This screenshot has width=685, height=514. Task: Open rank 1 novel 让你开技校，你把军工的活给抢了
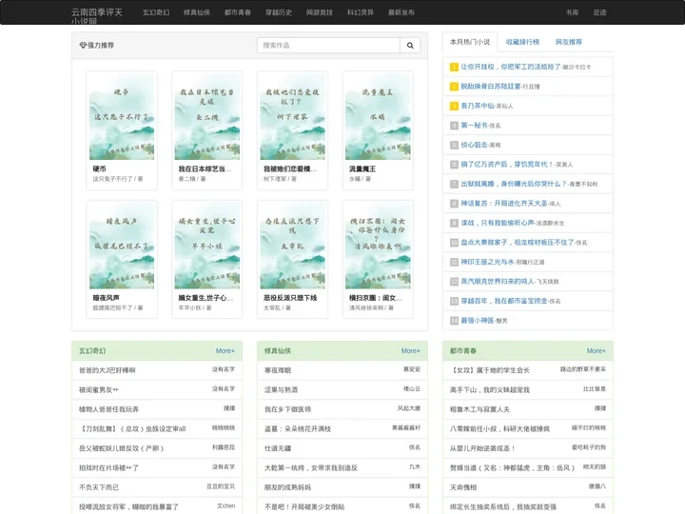pyautogui.click(x=511, y=67)
